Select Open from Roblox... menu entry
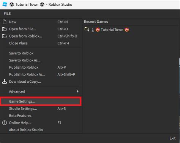Screen dimensions: 180x143 [41, 36]
